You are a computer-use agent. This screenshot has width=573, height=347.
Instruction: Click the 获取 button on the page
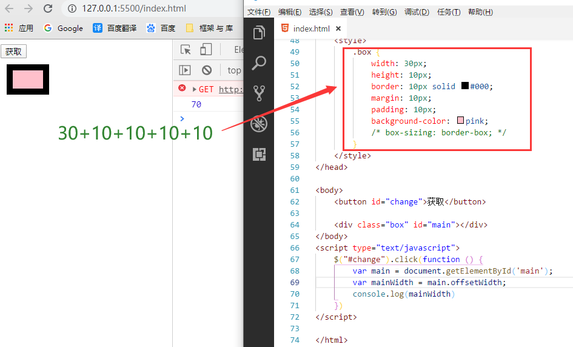pos(13,52)
